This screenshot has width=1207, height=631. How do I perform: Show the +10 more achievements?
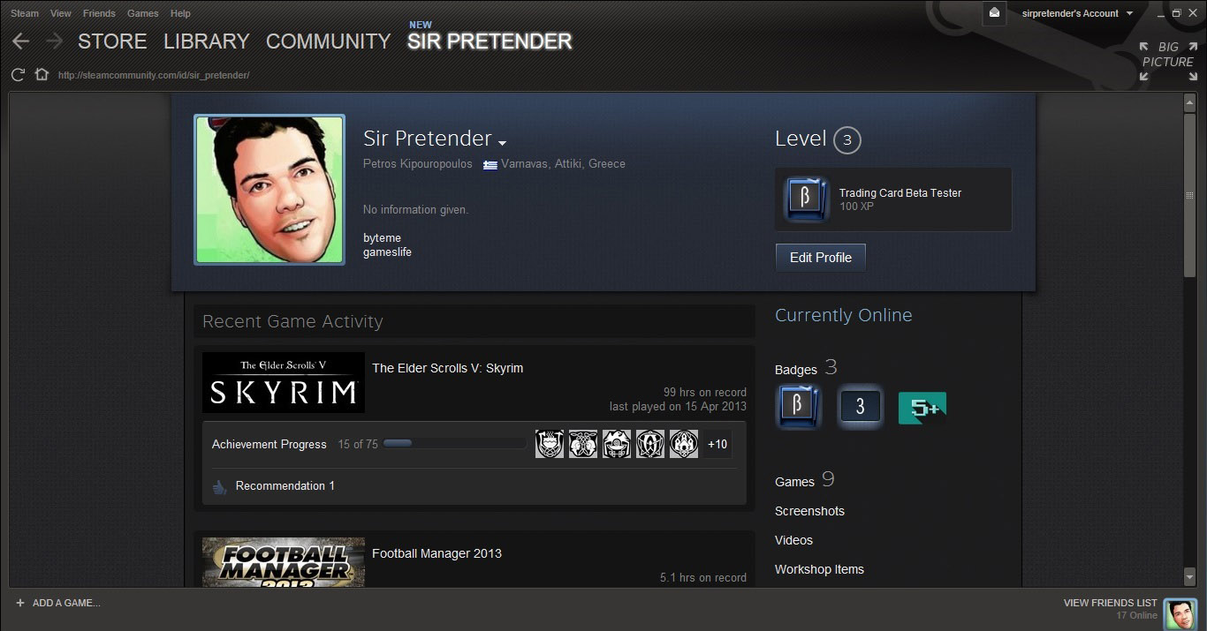click(x=717, y=444)
